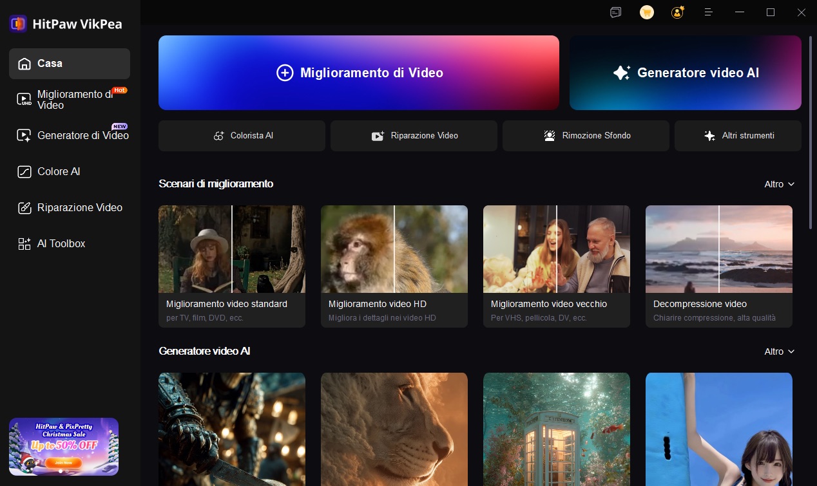Click the Miglioramento di Video sidebar icon

(24, 100)
